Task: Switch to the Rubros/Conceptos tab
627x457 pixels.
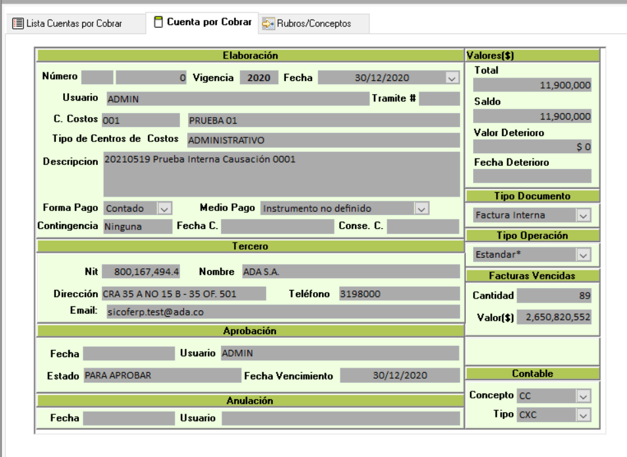Action: coord(314,24)
